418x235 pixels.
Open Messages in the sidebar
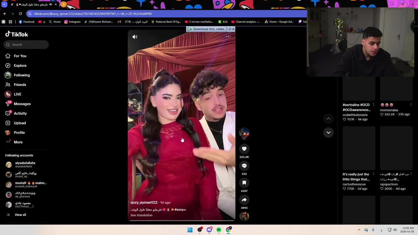(22, 104)
